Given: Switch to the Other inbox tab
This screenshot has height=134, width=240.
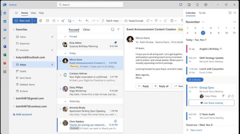Looking at the screenshot, I should [x=86, y=30].
